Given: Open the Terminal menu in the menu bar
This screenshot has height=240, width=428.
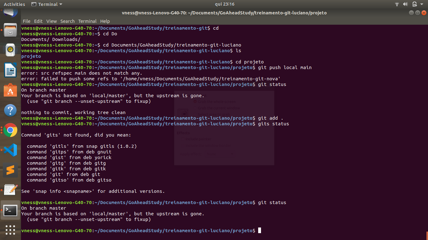Looking at the screenshot, I should click(x=87, y=21).
